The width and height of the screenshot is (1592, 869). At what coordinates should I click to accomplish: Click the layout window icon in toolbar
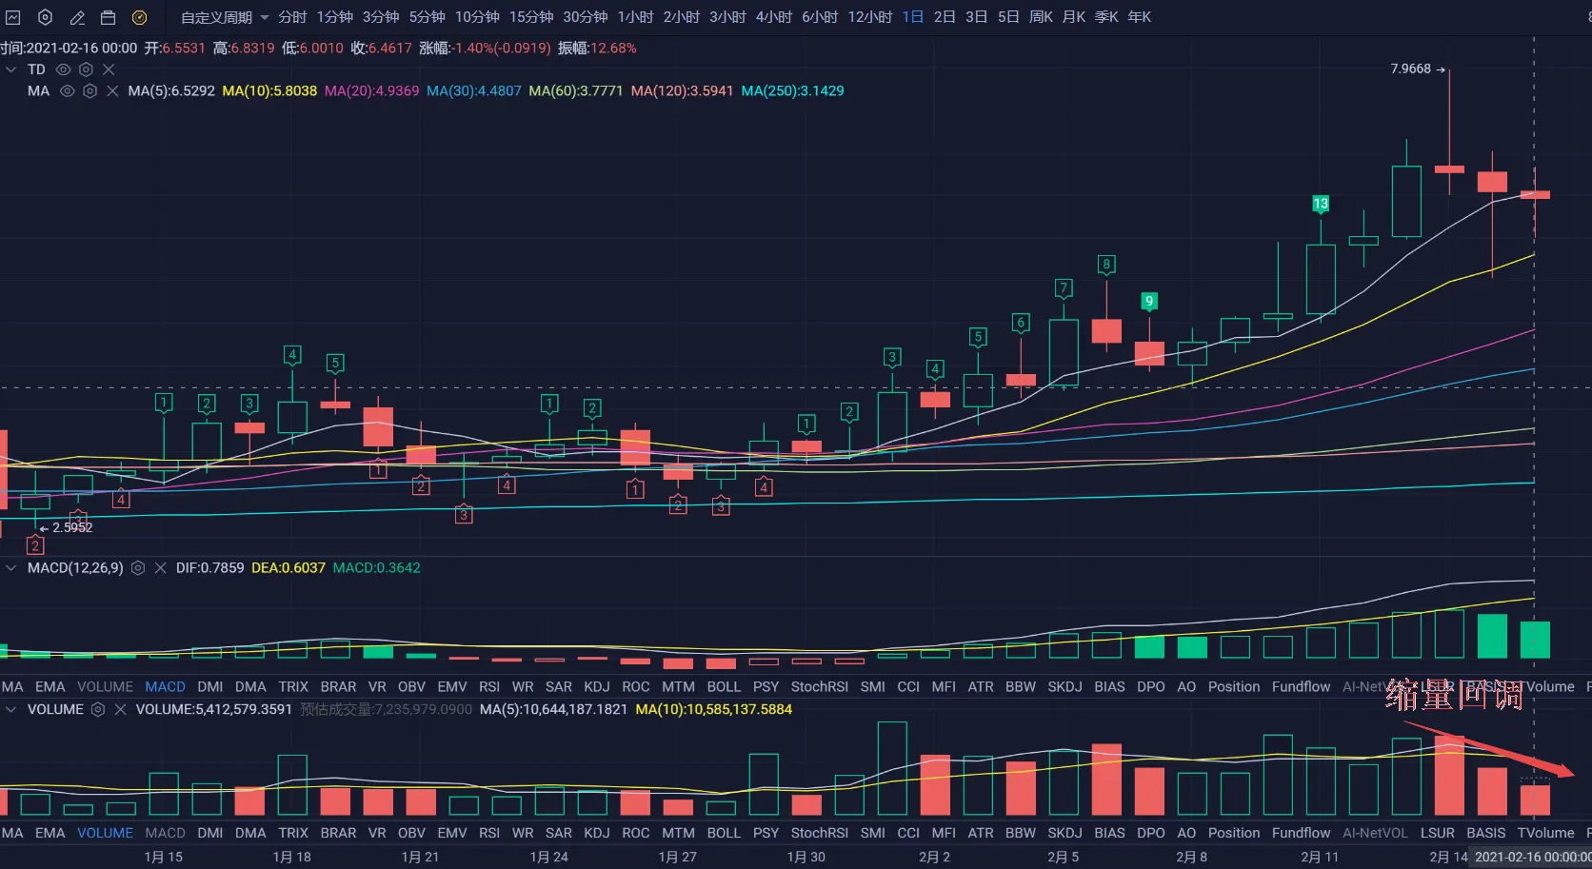click(108, 17)
